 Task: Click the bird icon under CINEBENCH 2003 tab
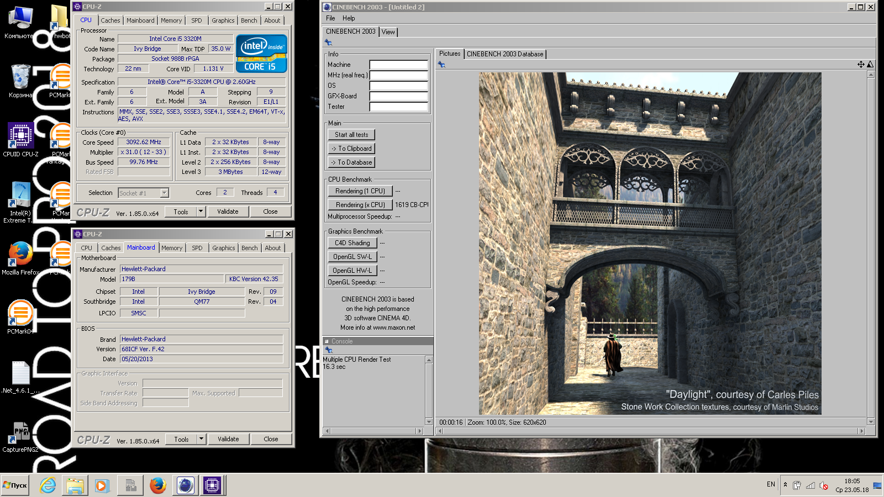(x=329, y=43)
